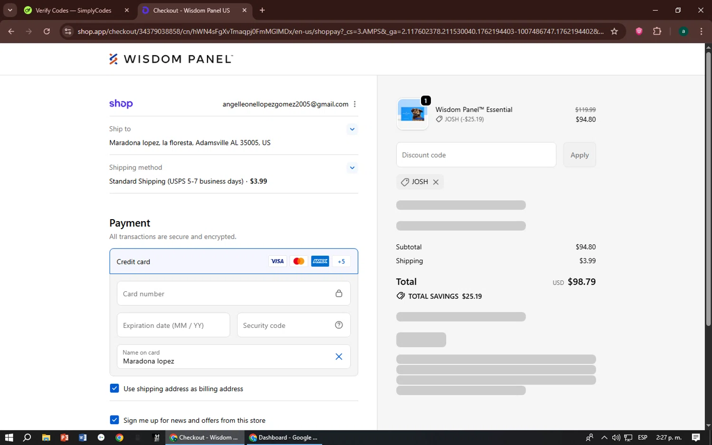This screenshot has height=445, width=712.
Task: Open the notification center
Action: coord(696,437)
